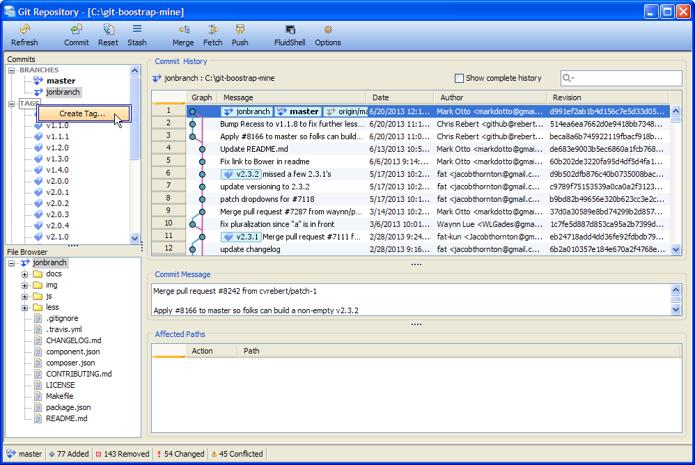695x465 pixels.
Task: Click the Graph column header
Action: pos(202,97)
